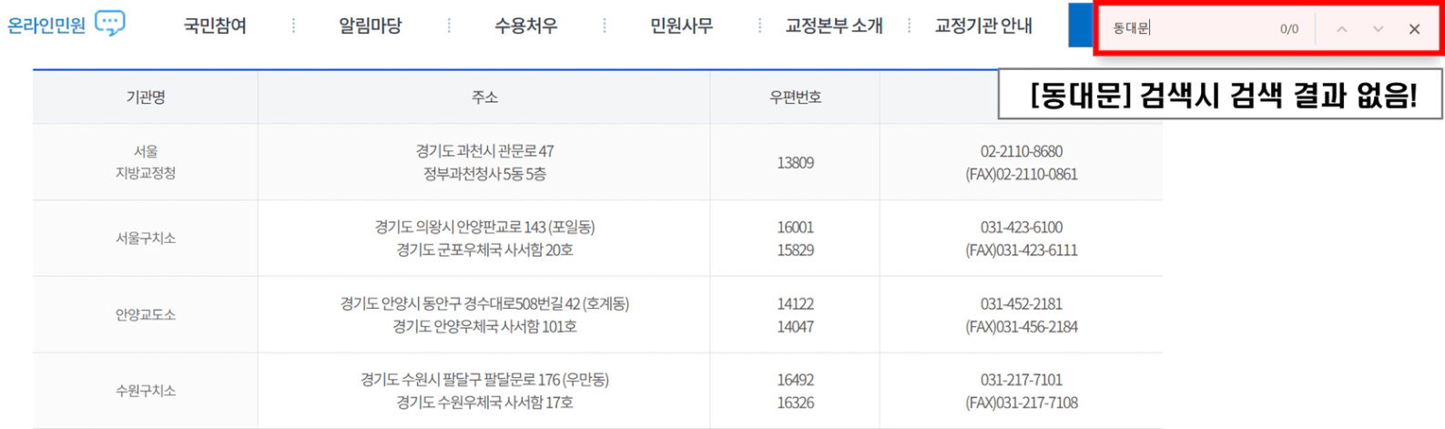Click the 서울 지방교정청 institution cell
This screenshot has height=429, width=1445.
click(146, 162)
